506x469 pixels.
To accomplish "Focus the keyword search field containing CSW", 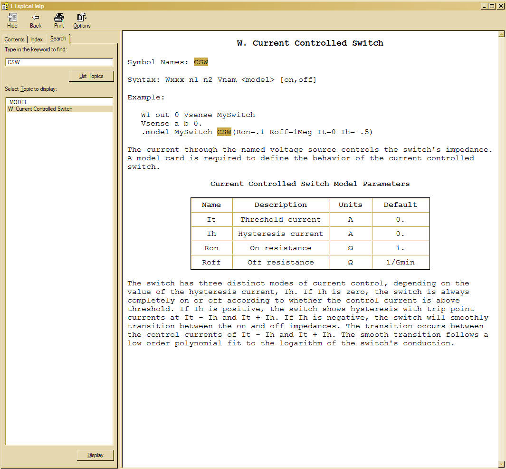I will pos(59,62).
